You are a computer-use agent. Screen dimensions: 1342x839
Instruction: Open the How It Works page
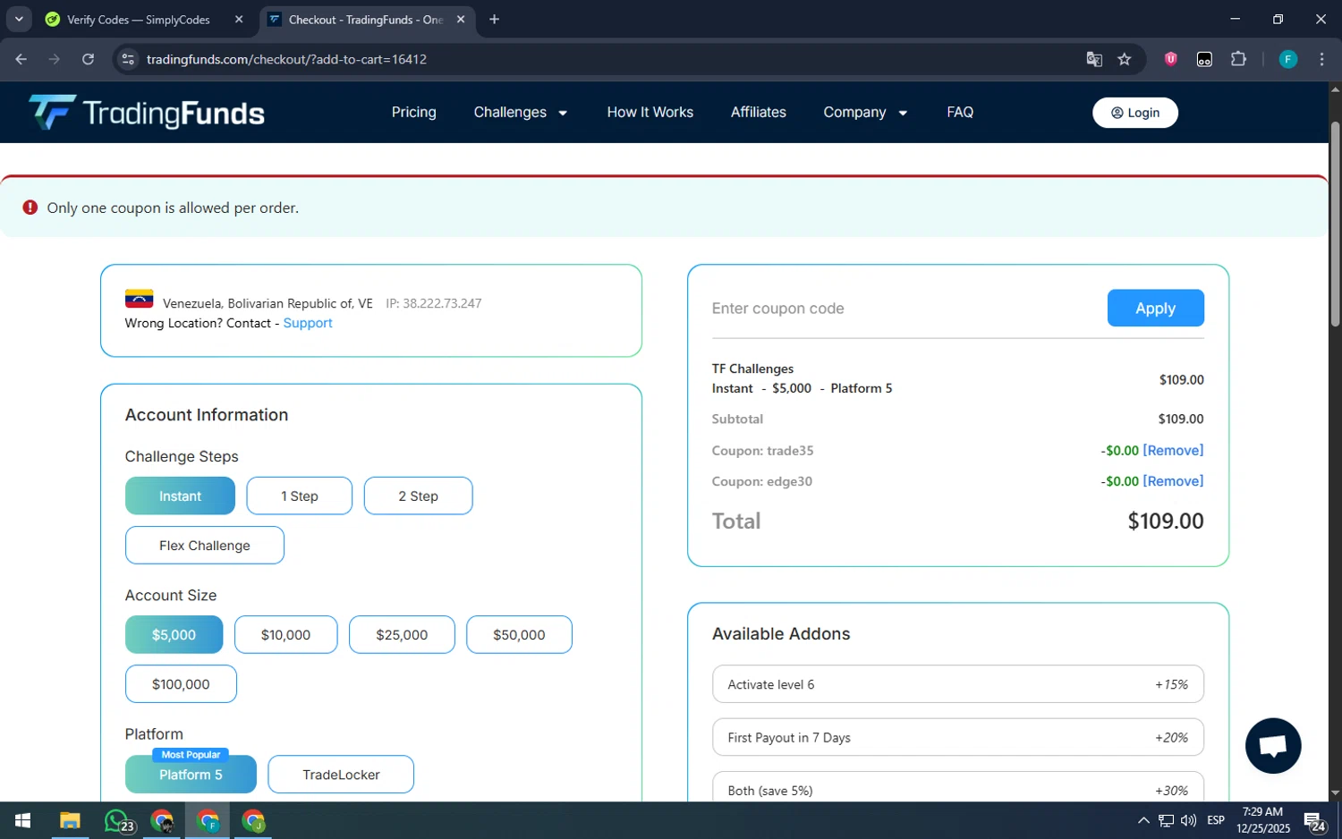(x=650, y=112)
